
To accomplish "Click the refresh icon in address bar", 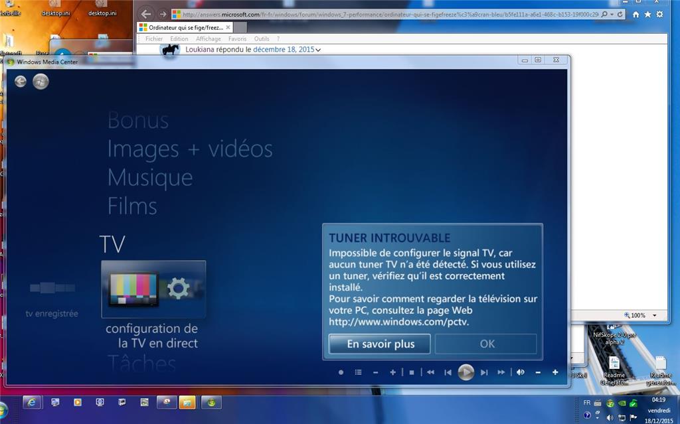I will click(x=620, y=15).
